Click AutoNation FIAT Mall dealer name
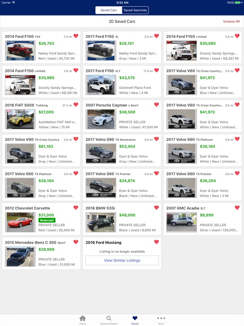The height and width of the screenshot is (326, 244). point(58,122)
